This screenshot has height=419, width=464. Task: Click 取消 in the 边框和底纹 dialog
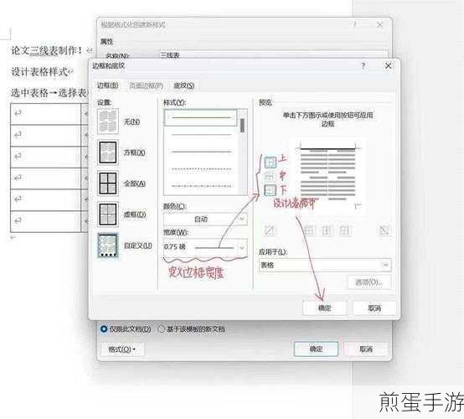(x=374, y=308)
